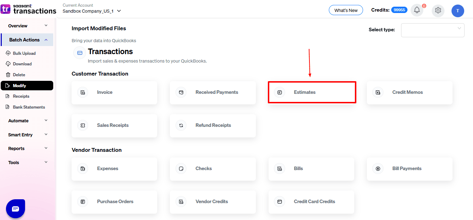Select Bulk Upload in the sidebar

click(24, 53)
